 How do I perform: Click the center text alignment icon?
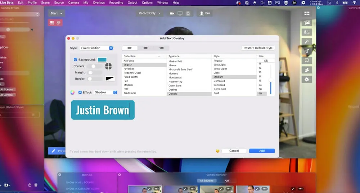coord(145,48)
